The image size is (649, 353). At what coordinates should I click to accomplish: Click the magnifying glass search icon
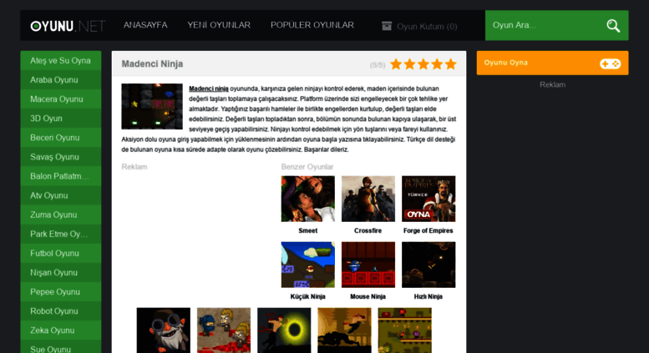(x=613, y=26)
